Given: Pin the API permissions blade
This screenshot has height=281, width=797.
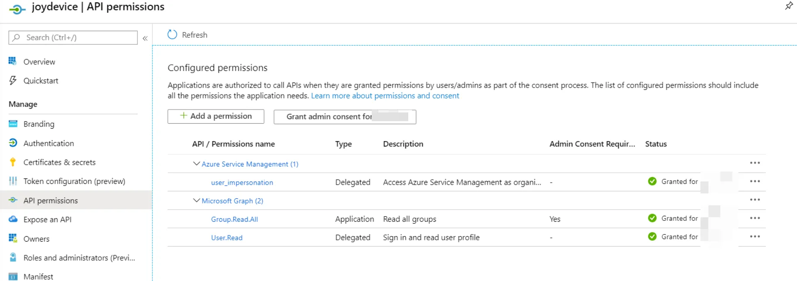Looking at the screenshot, I should point(789,6).
